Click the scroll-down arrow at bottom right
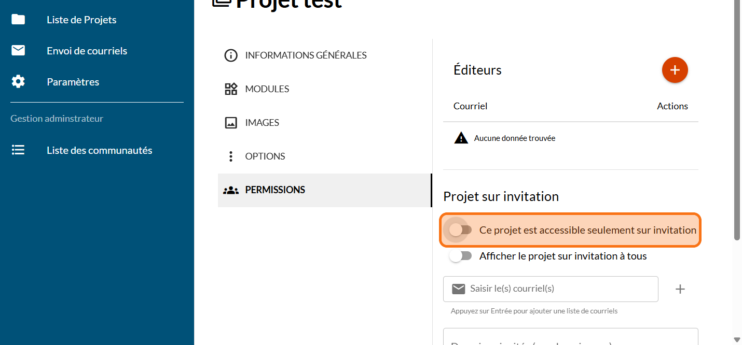This screenshot has height=345, width=742. coord(737,340)
